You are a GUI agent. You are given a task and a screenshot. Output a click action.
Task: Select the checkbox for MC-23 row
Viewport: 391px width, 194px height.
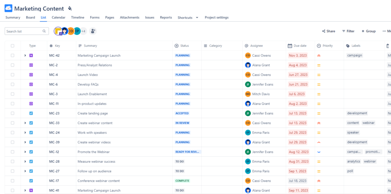tap(13, 113)
